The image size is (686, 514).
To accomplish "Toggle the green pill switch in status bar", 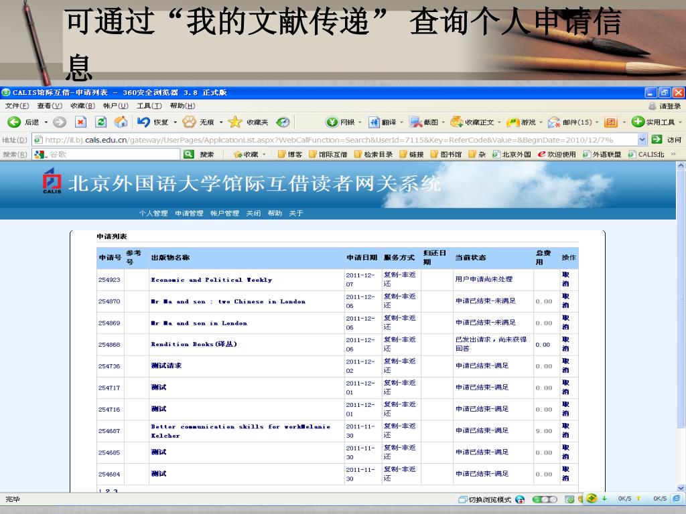I will click(x=544, y=499).
